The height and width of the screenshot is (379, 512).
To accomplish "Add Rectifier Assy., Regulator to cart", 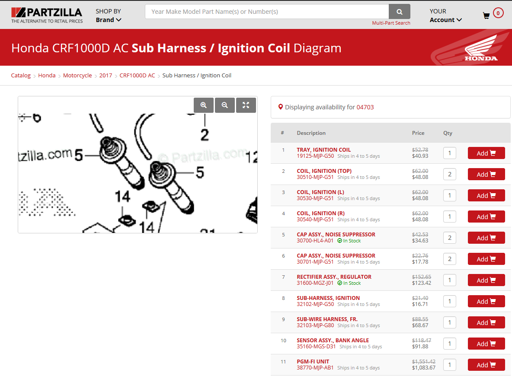I will (486, 280).
